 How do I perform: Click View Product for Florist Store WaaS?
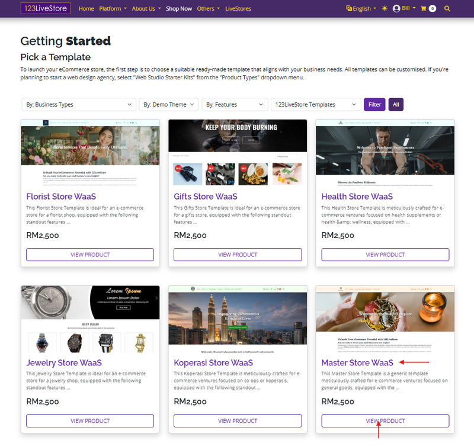90,255
